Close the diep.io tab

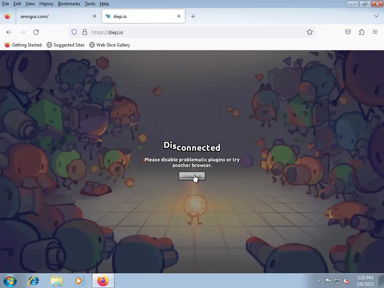coord(179,16)
